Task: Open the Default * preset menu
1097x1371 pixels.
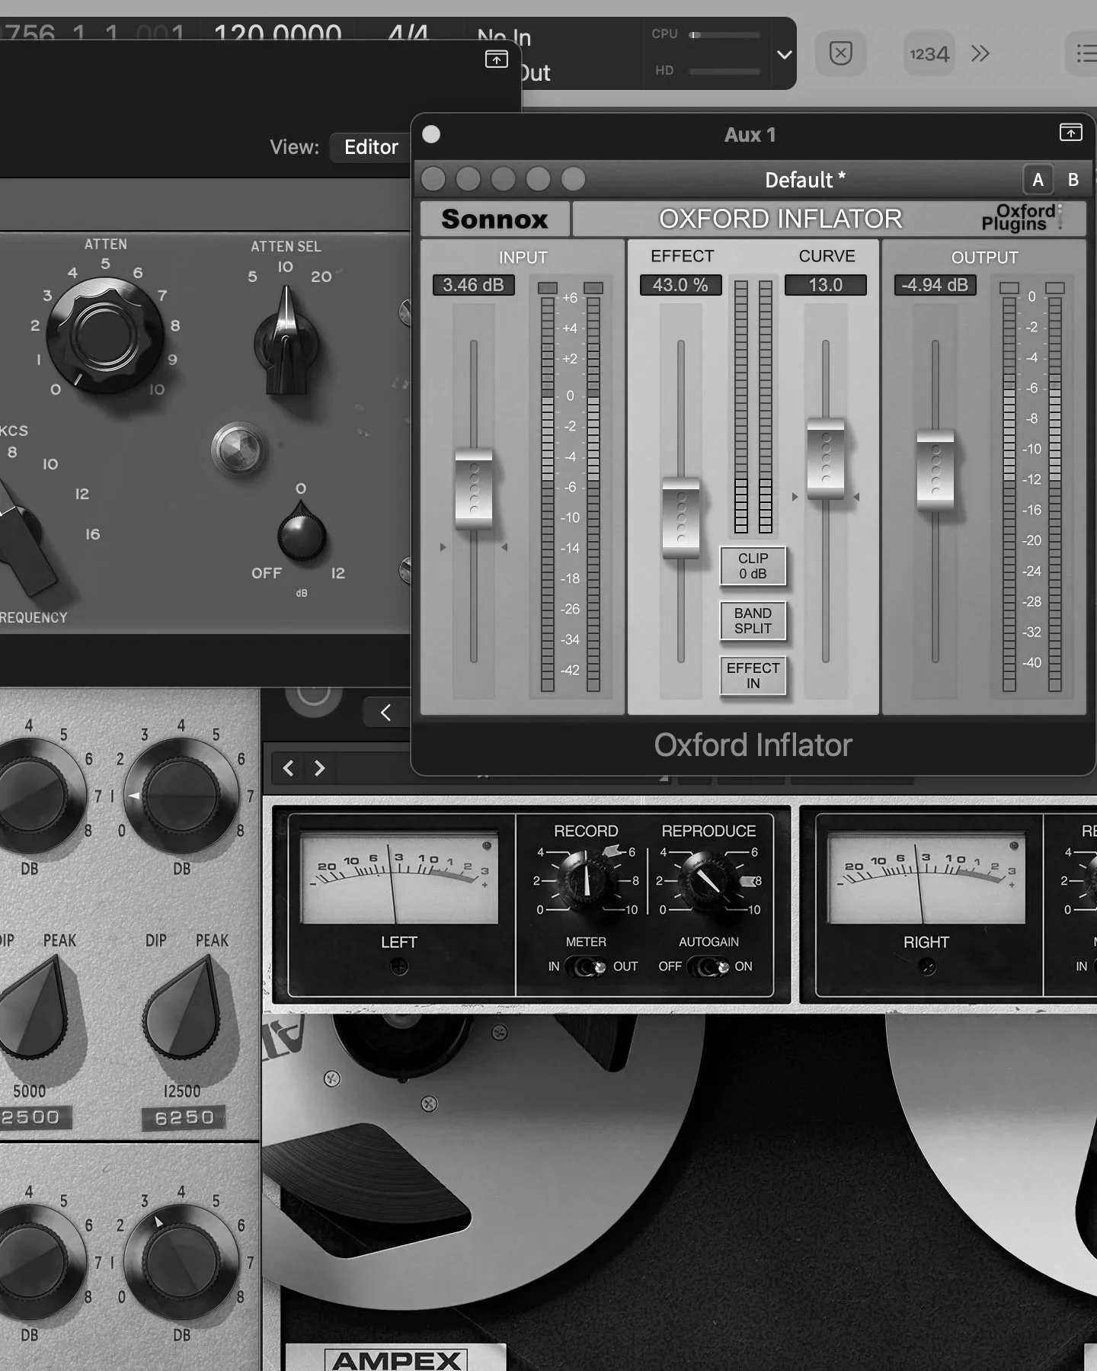Action: click(x=804, y=180)
